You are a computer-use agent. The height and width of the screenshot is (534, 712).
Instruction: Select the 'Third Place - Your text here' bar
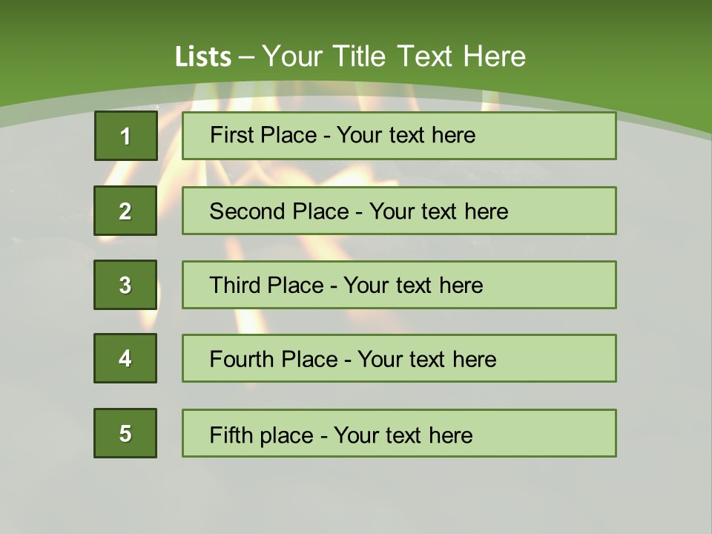point(399,285)
